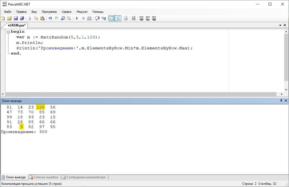Open the Сервис menu
This screenshot has width=289, height=187.
(x=67, y=12)
